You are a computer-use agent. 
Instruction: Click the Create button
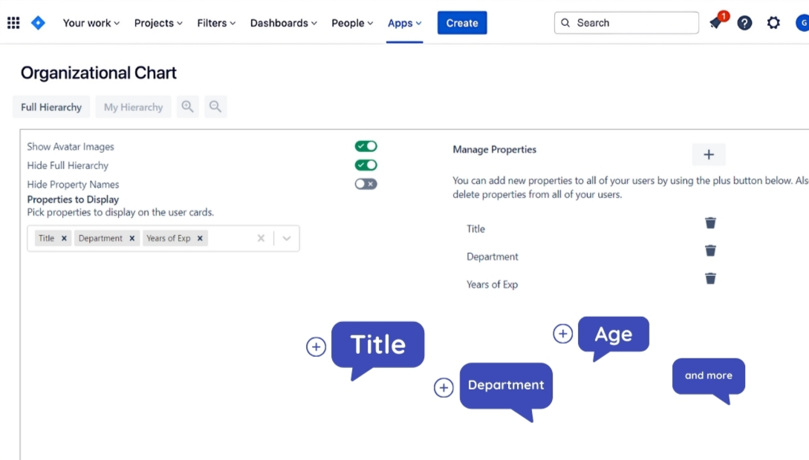(x=461, y=23)
